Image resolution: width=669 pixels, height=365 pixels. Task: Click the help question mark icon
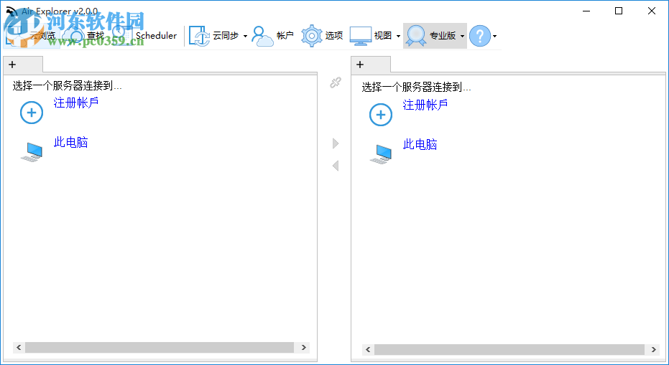click(x=479, y=36)
